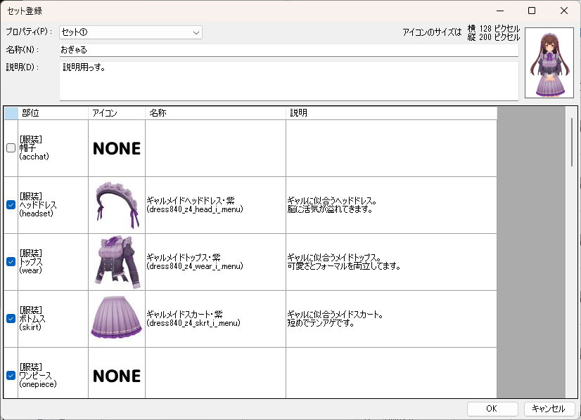Click the purple maid tops icon
Viewport: 581px width, 420px height.
(116, 261)
